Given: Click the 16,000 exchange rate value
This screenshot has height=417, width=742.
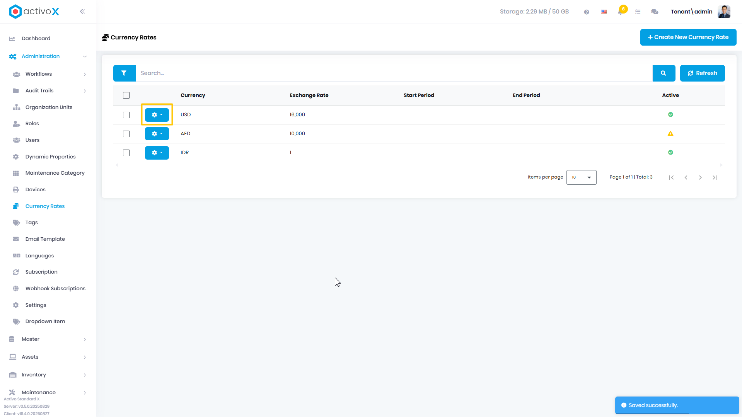Looking at the screenshot, I should tap(297, 115).
